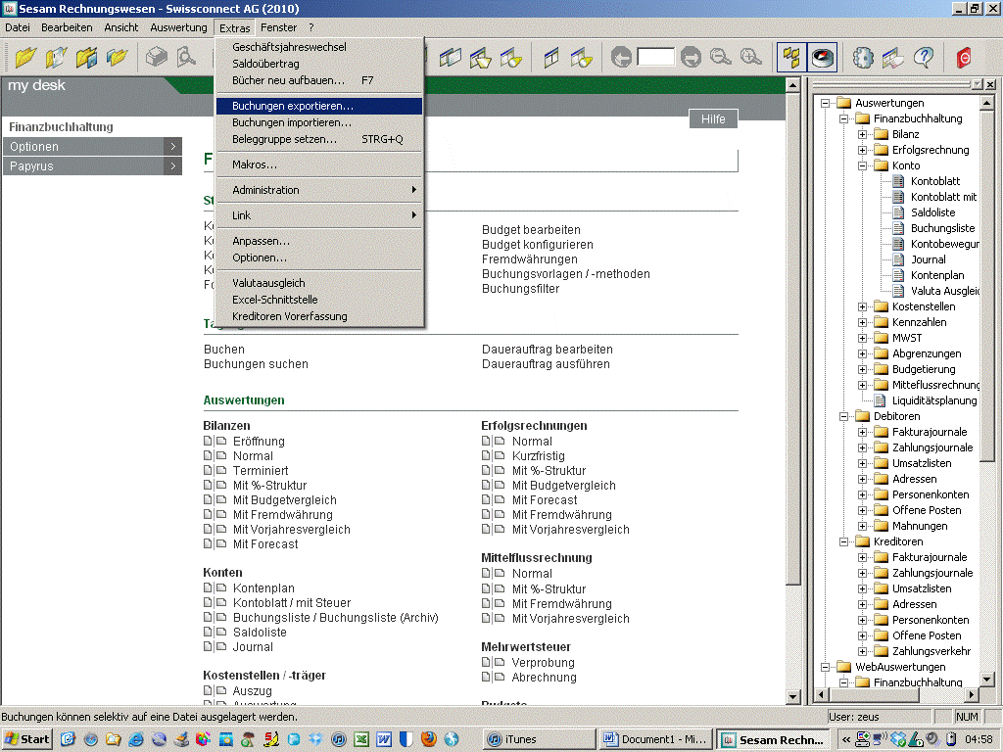
Task: Click the red exit icon in toolbar
Action: click(x=965, y=58)
